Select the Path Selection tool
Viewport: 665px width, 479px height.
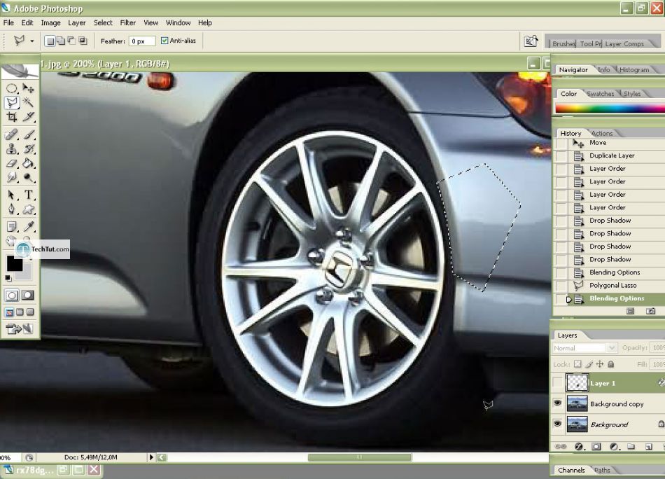(x=11, y=195)
